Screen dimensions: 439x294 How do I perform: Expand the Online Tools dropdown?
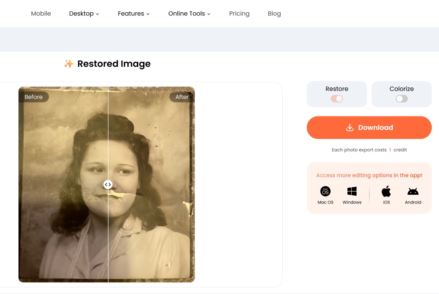point(189,14)
